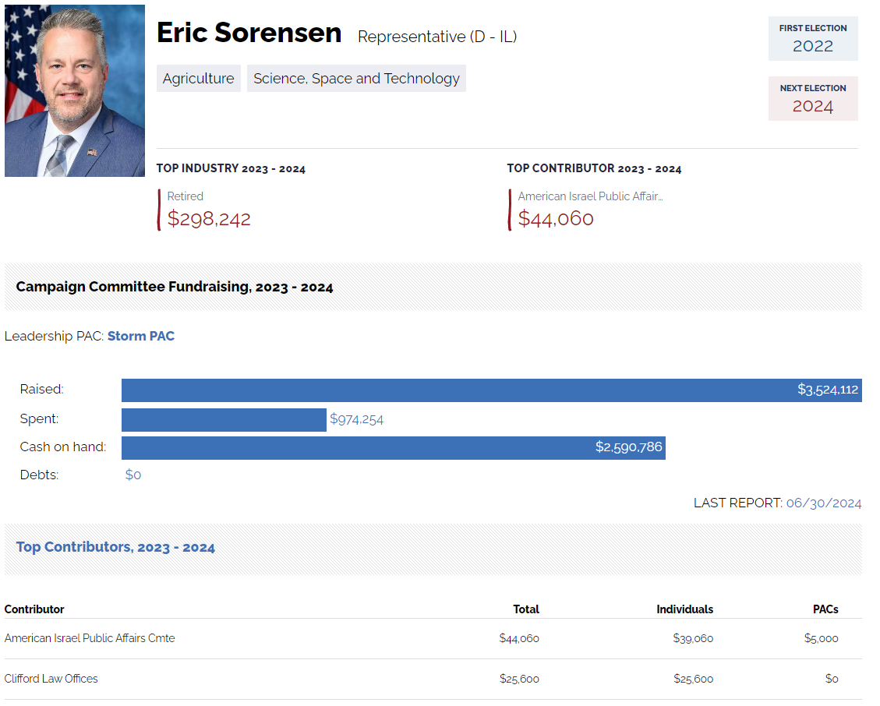Click the Individuals column header
The width and height of the screenshot is (880, 706).
684,609
